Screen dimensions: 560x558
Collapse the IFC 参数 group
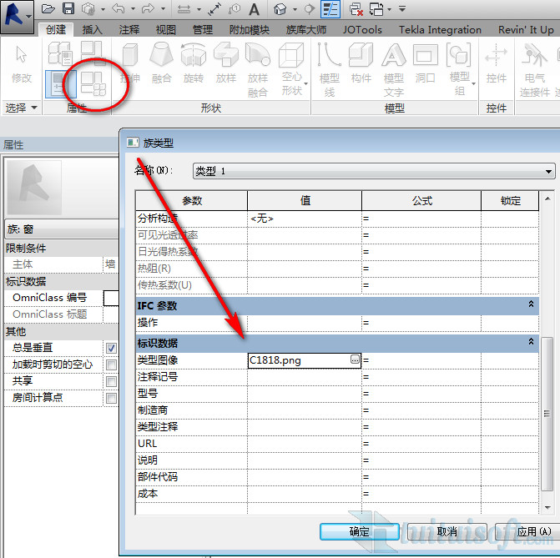click(x=531, y=305)
